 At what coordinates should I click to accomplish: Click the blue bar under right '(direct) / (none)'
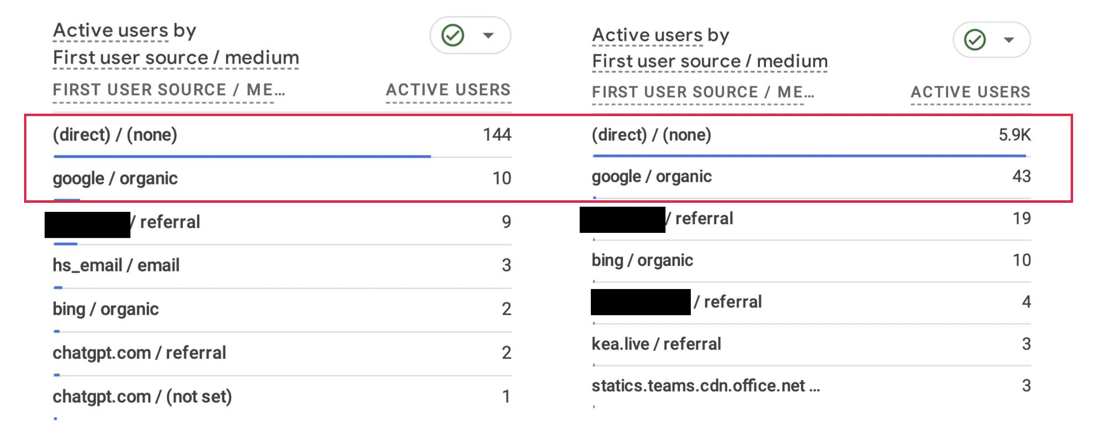pos(810,156)
